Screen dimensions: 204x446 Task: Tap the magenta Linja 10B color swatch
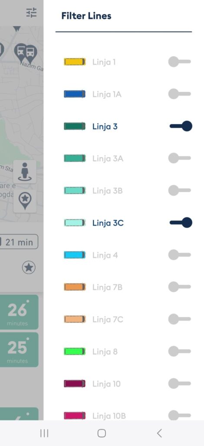pyautogui.click(x=75, y=416)
